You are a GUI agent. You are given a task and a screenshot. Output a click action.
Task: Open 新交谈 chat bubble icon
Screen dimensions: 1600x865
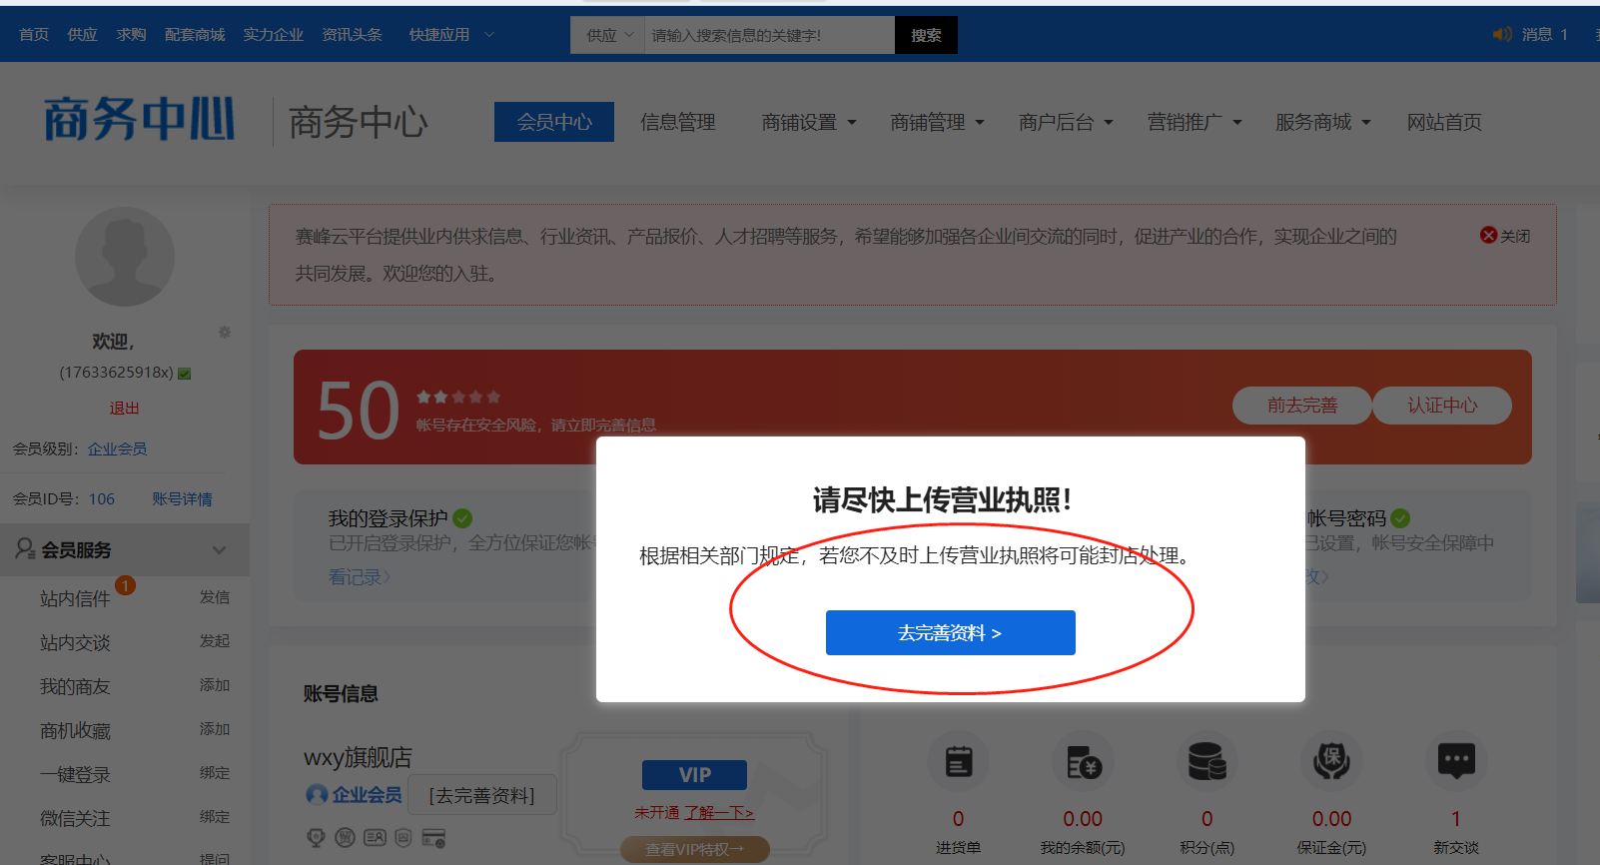click(1455, 760)
